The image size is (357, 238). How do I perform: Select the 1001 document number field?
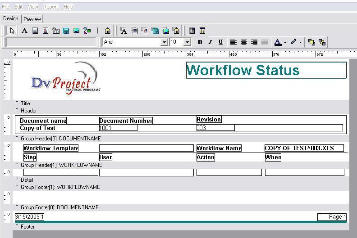click(118, 128)
